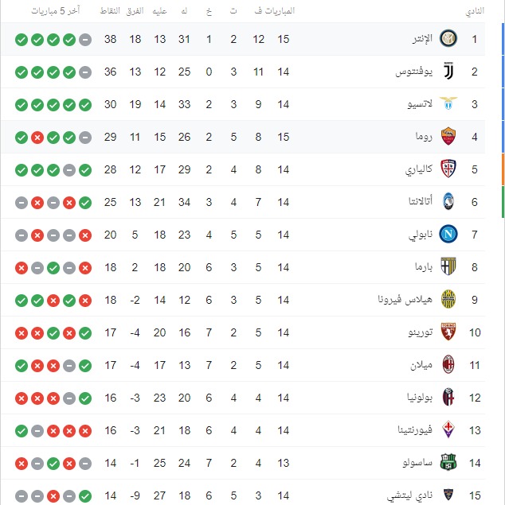This screenshot has width=505, height=505.
Task: Click the النقاط column header
Action: click(110, 11)
